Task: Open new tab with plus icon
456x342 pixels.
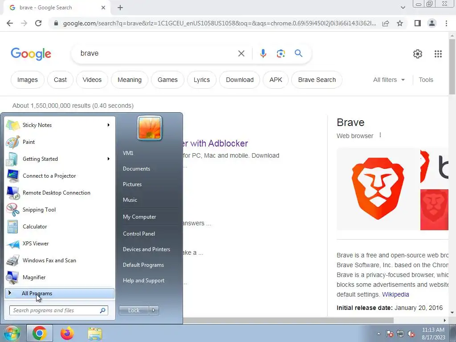Action: click(120, 8)
